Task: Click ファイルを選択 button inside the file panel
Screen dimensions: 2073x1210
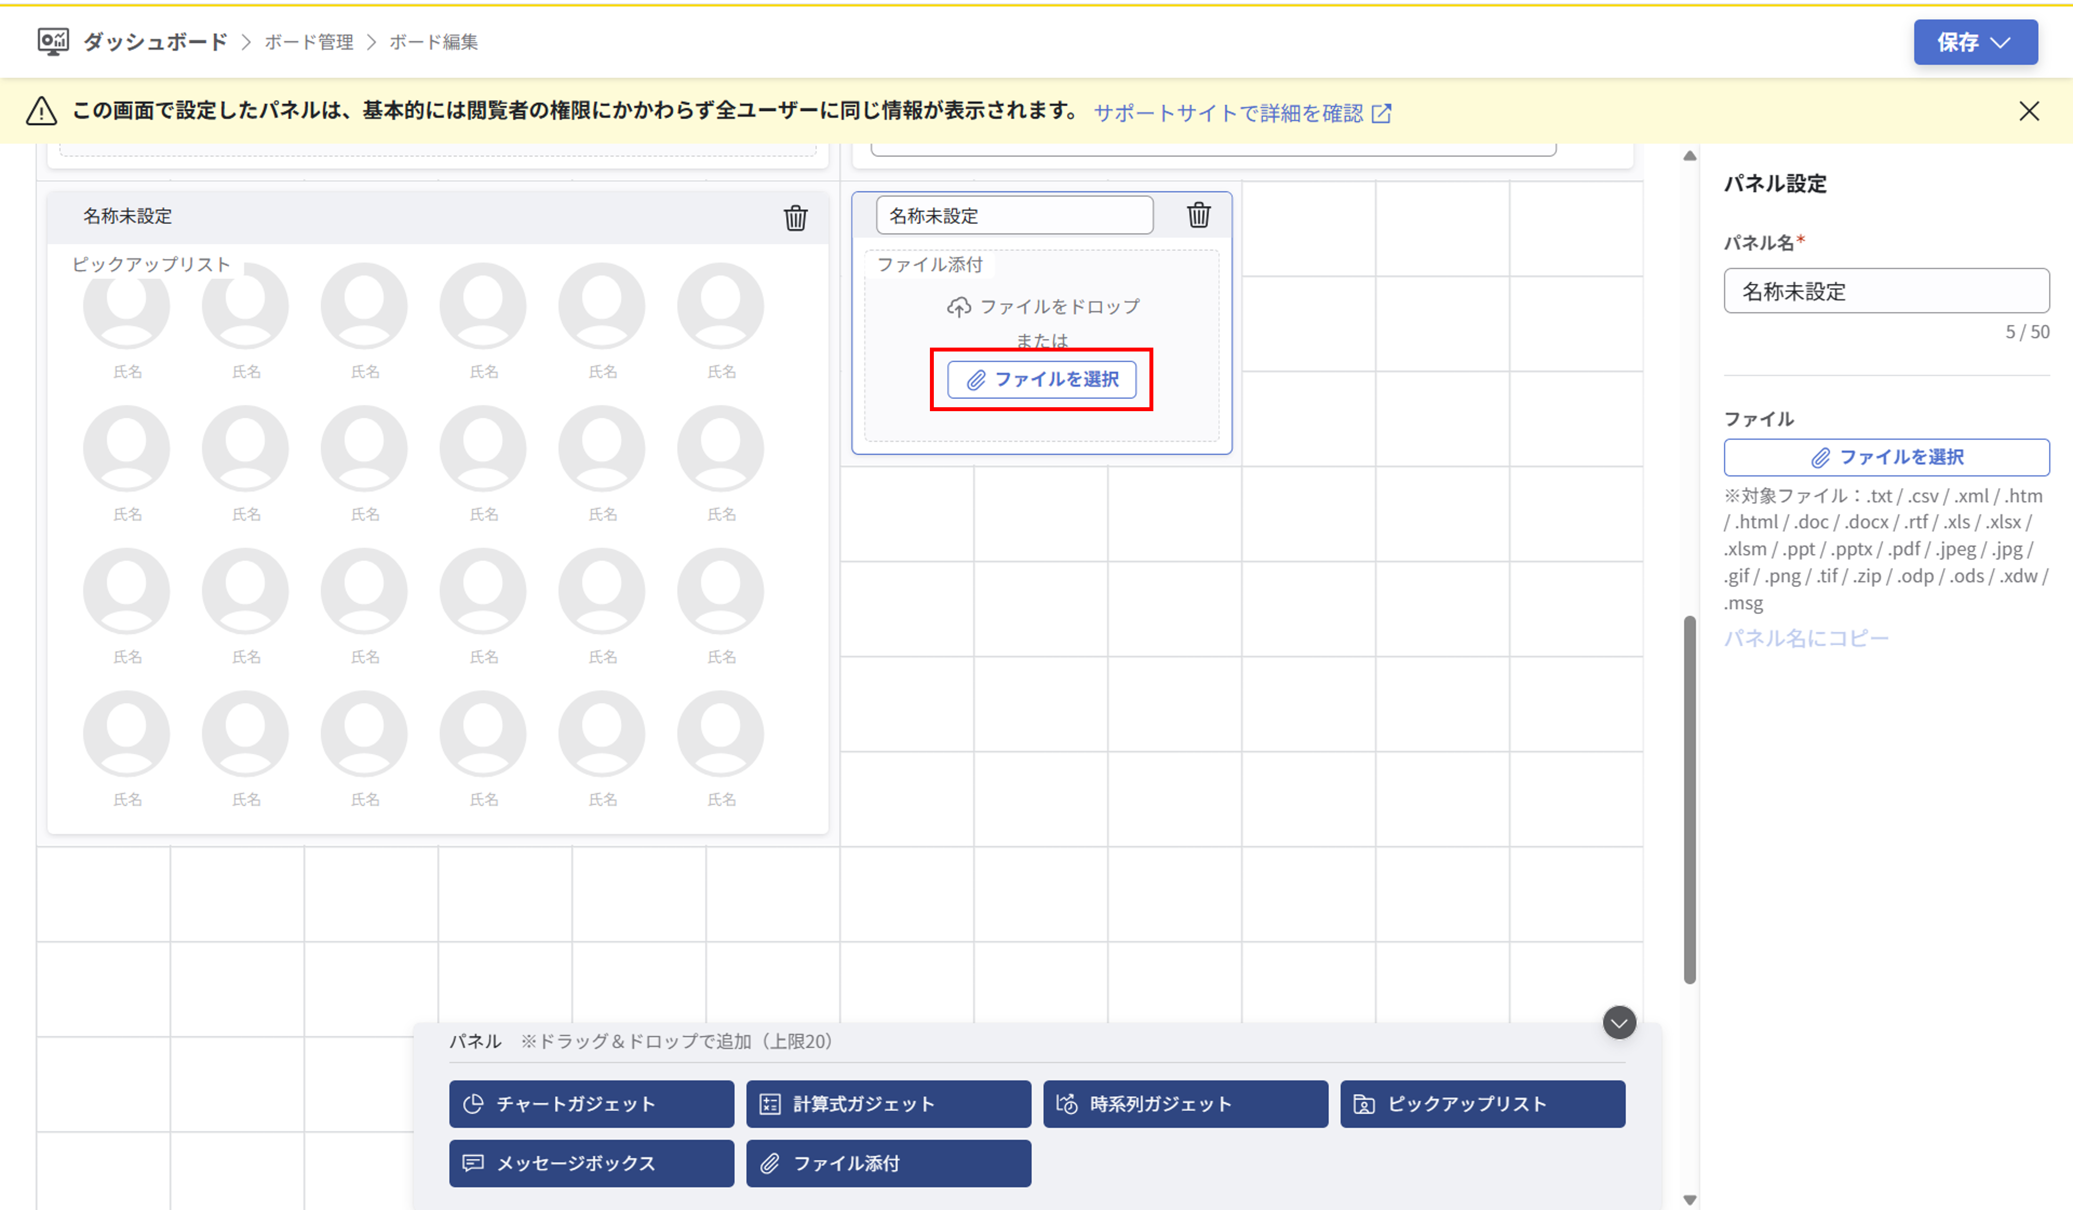Action: pyautogui.click(x=1041, y=379)
